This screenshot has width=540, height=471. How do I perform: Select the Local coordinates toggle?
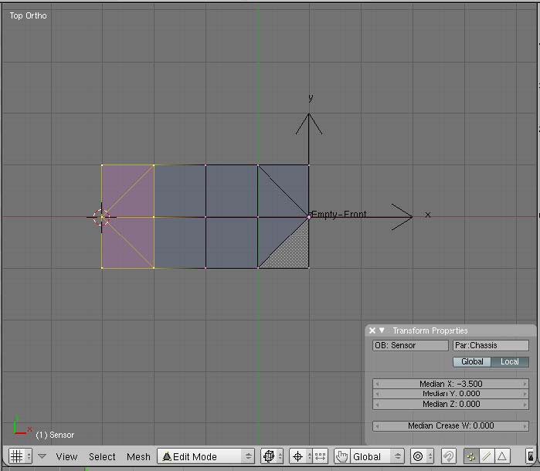click(510, 361)
